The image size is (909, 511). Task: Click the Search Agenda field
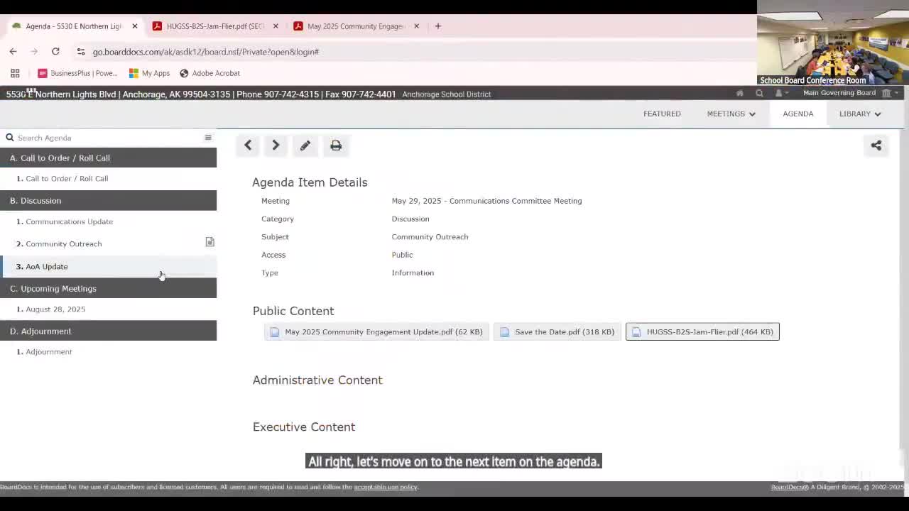(x=107, y=138)
